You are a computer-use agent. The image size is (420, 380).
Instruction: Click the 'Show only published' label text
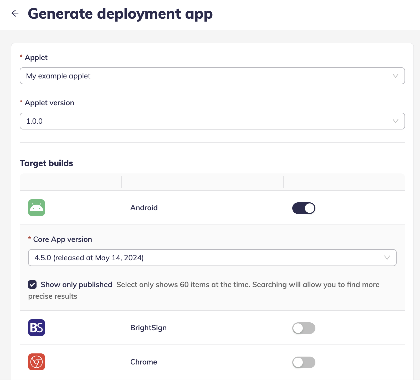[76, 284]
